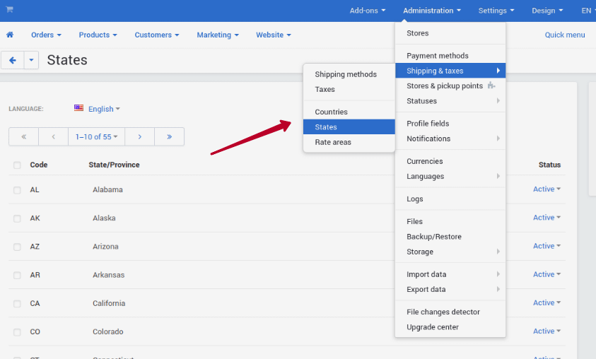The width and height of the screenshot is (596, 359).
Task: Jump to first page of states
Action: (24, 136)
